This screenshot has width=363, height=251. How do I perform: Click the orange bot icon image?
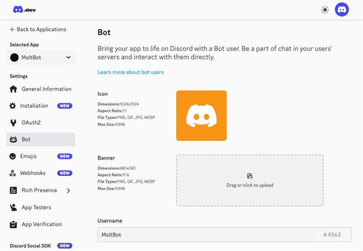(201, 116)
